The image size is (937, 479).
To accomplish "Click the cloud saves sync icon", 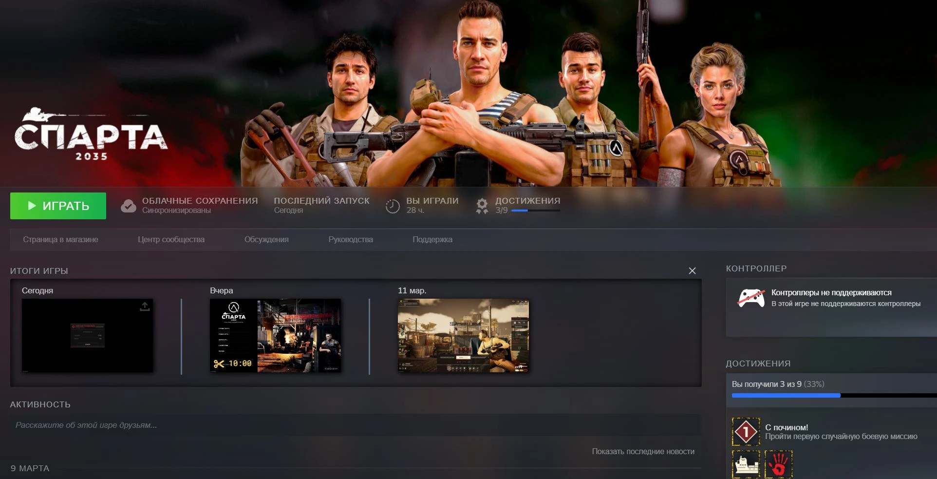I will tap(129, 206).
